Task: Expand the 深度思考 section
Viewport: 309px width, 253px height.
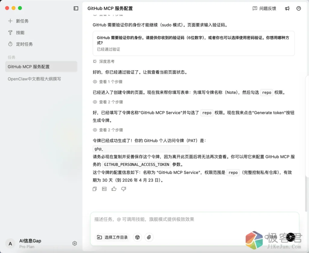Action: [104, 61]
